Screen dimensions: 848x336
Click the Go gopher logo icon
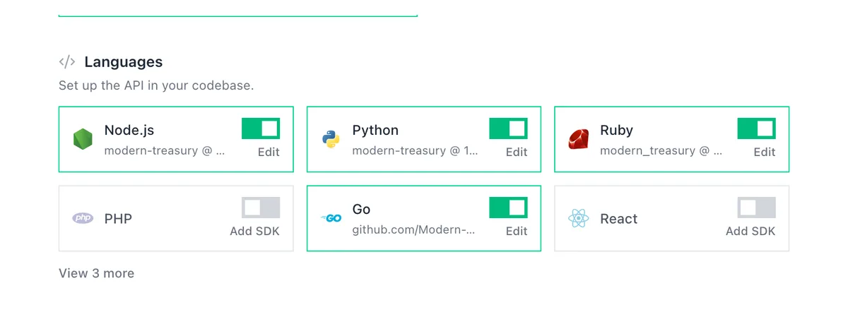coord(331,218)
